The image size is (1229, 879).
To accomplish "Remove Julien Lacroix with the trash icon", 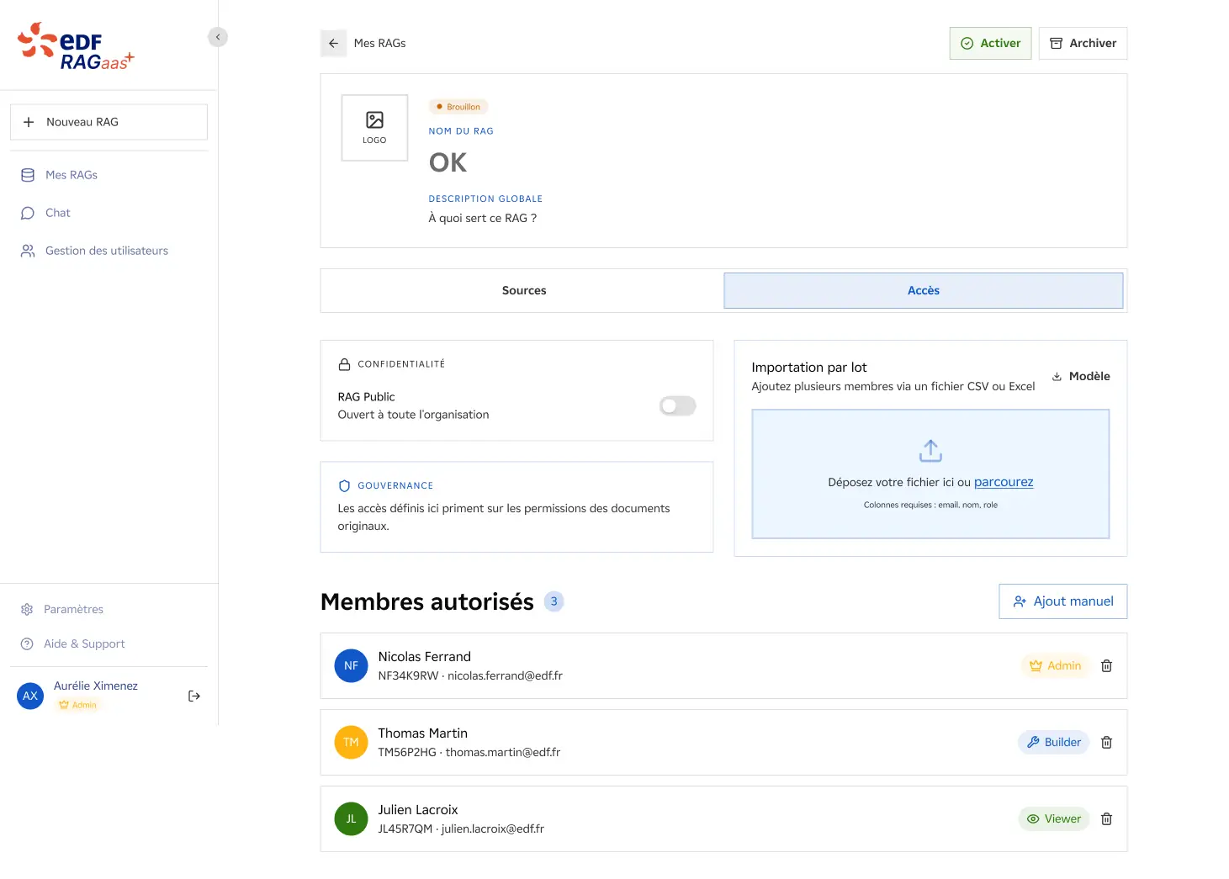I will click(1107, 818).
